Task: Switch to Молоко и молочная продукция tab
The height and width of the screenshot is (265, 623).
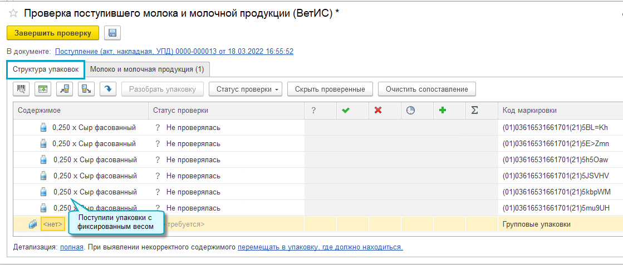Action: tap(147, 69)
